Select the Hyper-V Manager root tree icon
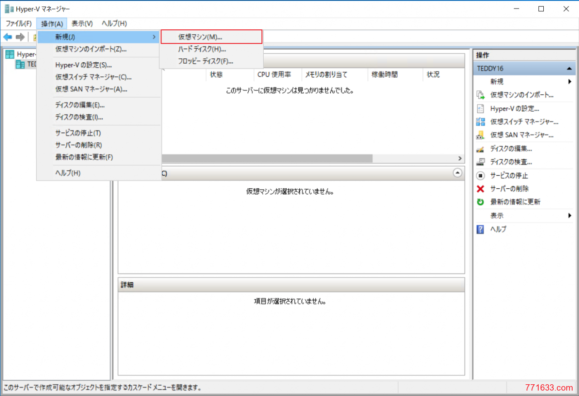This screenshot has width=579, height=396. tap(9, 54)
